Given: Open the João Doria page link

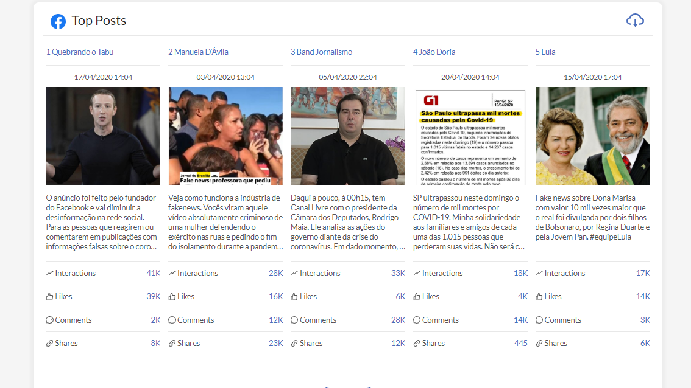Looking at the screenshot, I should [x=434, y=52].
